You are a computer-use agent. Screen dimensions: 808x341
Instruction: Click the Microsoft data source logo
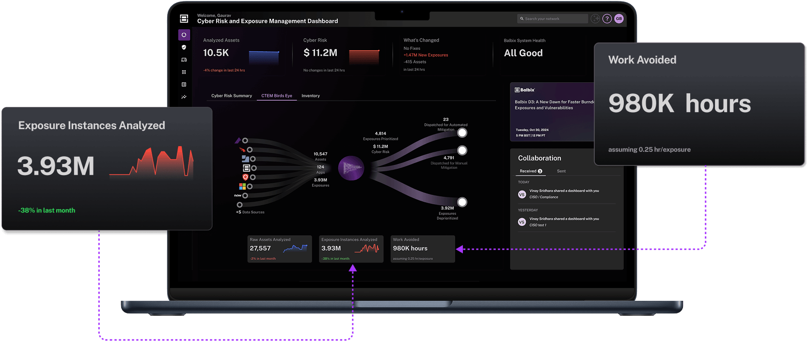click(x=242, y=186)
